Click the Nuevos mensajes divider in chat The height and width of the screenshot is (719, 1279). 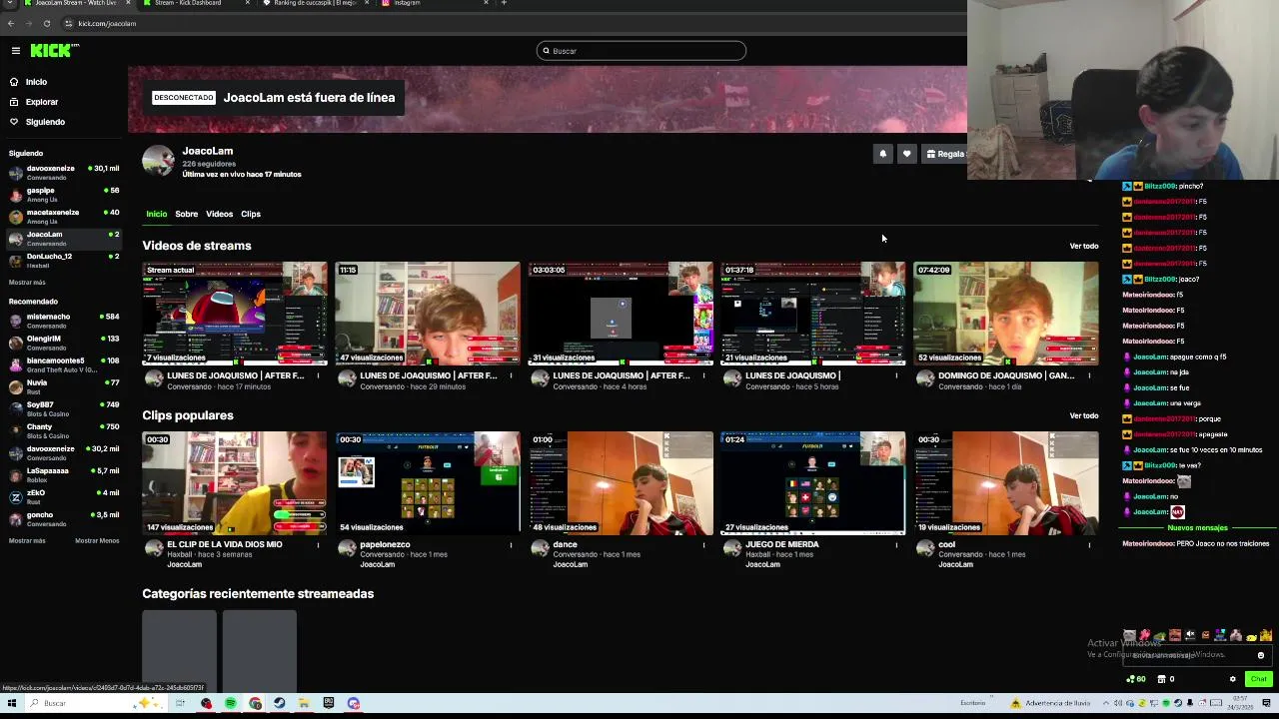1197,528
